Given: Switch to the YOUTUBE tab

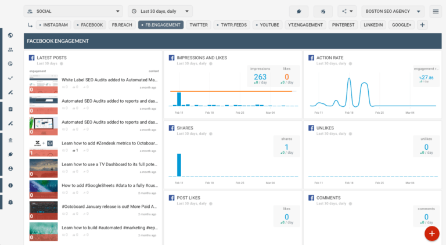Looking at the screenshot, I should coord(267,25).
